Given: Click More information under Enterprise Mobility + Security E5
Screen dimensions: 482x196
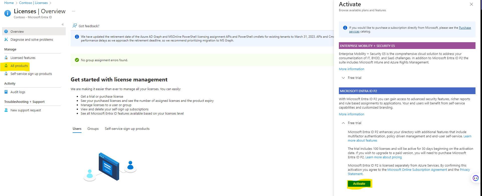Looking at the screenshot, I should 351,69.
